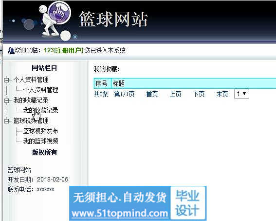Collapse the 篮球视频管理 tree node
Screen dimensions: 276x221
tap(6, 121)
